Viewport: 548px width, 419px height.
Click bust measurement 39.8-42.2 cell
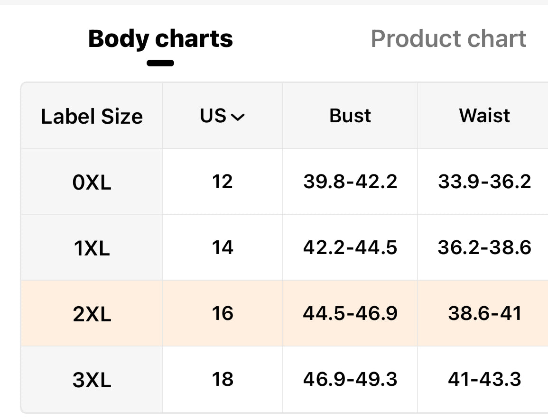pos(350,182)
